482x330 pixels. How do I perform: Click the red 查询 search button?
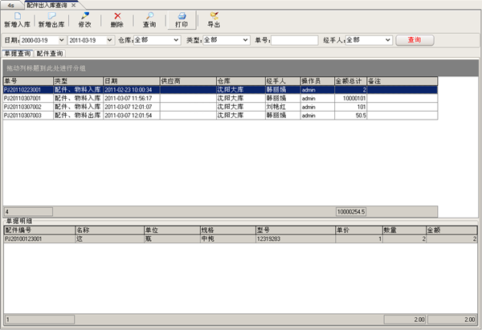[x=415, y=39]
